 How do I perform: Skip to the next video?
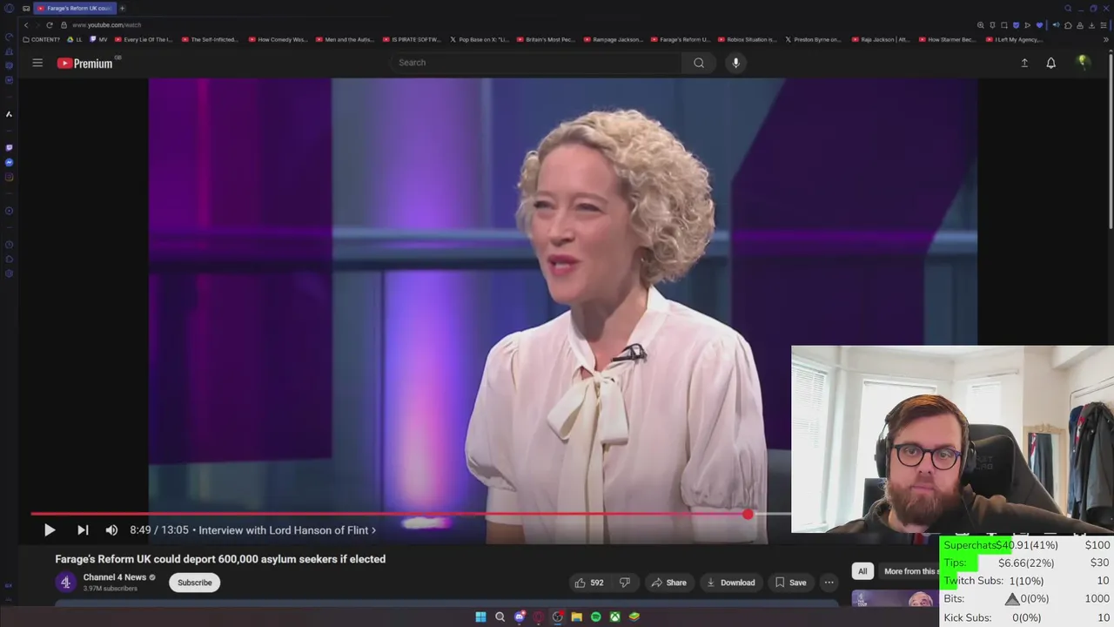[x=83, y=529]
